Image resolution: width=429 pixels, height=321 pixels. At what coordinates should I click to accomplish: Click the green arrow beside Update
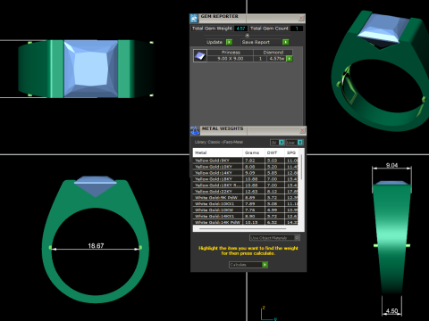(229, 42)
